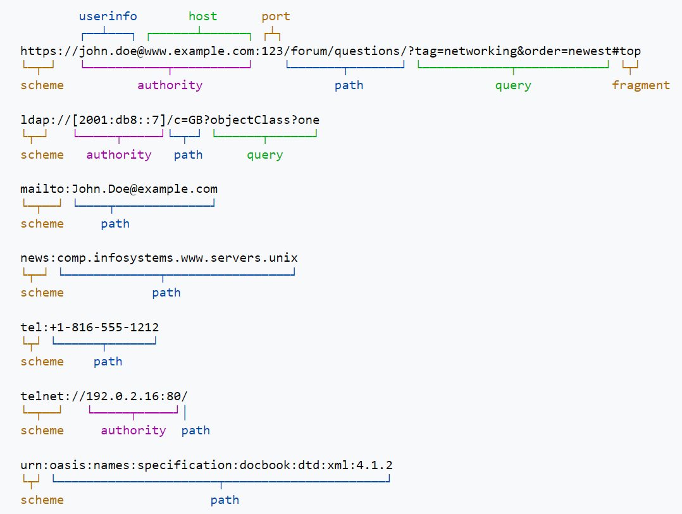Click the orange port label

[276, 16]
